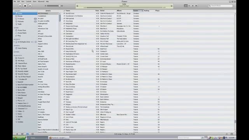Skip to the next track

point(30,6)
